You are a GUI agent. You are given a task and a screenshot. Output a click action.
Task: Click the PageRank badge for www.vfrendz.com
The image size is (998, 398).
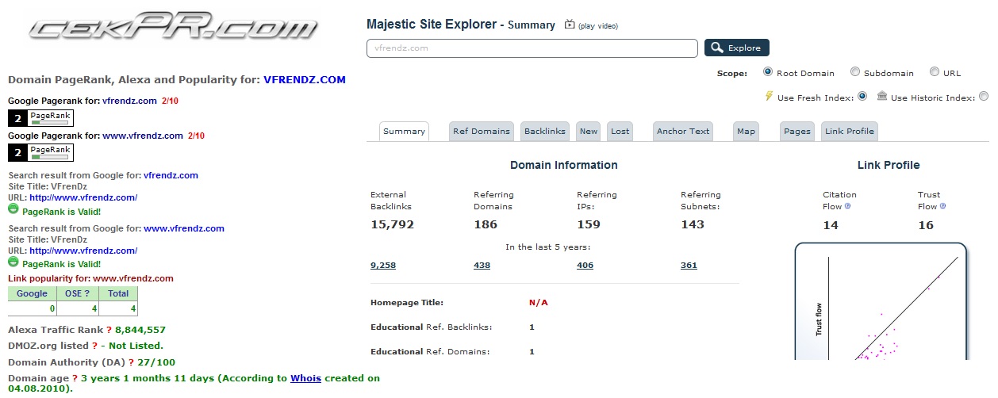(x=40, y=152)
